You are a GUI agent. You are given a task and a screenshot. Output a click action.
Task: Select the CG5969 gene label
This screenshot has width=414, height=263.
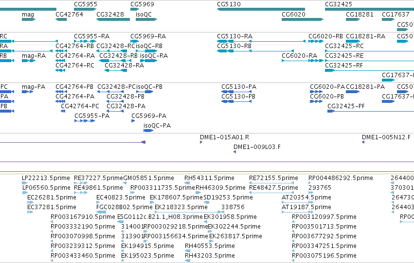coord(142,4)
